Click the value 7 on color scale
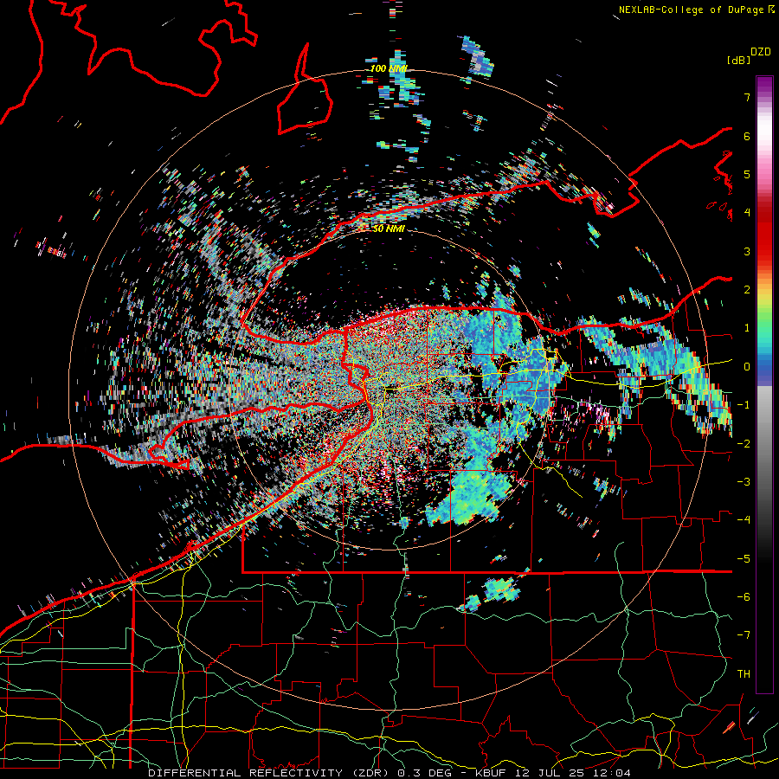 tap(747, 97)
